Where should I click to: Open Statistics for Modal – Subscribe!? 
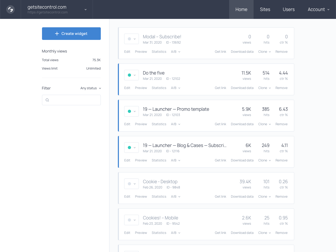click(x=159, y=52)
